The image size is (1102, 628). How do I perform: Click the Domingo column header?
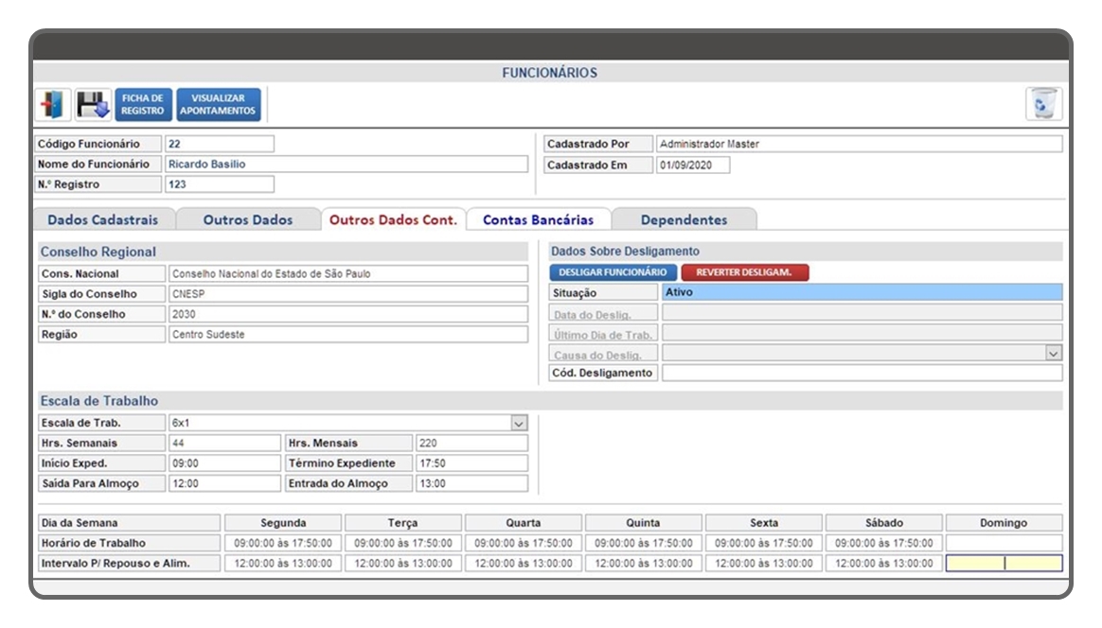pyautogui.click(x=1004, y=523)
